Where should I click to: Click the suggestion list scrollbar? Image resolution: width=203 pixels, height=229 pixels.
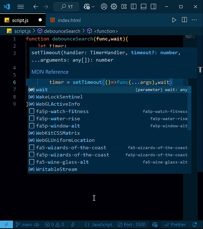[x=189, y=108]
